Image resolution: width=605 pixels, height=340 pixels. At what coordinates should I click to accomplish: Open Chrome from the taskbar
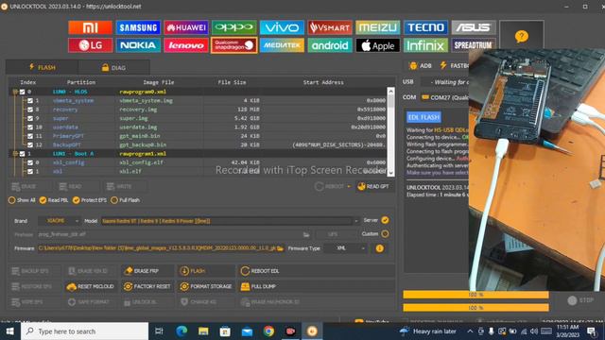pyautogui.click(x=268, y=331)
